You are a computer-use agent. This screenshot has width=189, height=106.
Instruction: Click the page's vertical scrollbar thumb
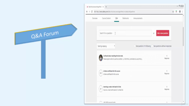click(183, 37)
